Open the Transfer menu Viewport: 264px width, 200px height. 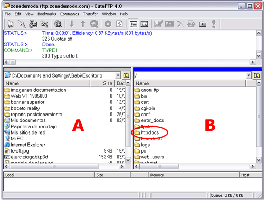pyautogui.click(x=90, y=14)
